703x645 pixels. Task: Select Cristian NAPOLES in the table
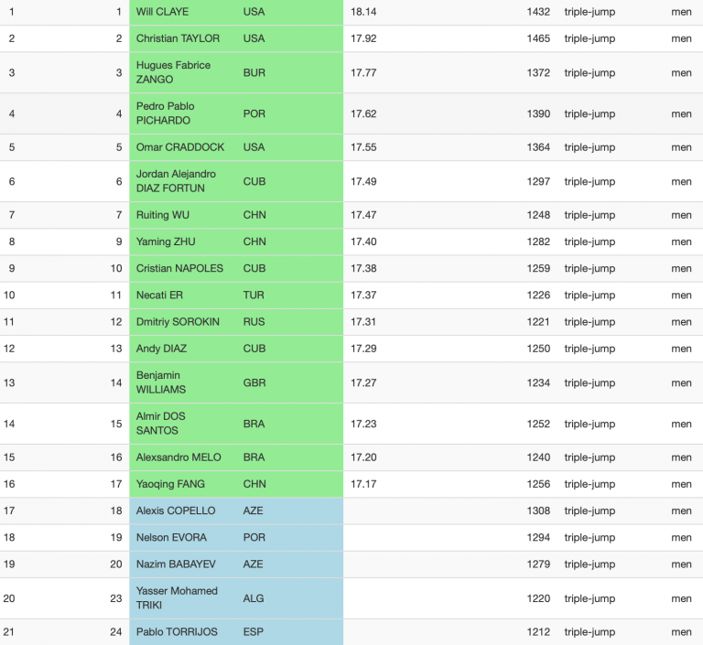click(x=179, y=268)
